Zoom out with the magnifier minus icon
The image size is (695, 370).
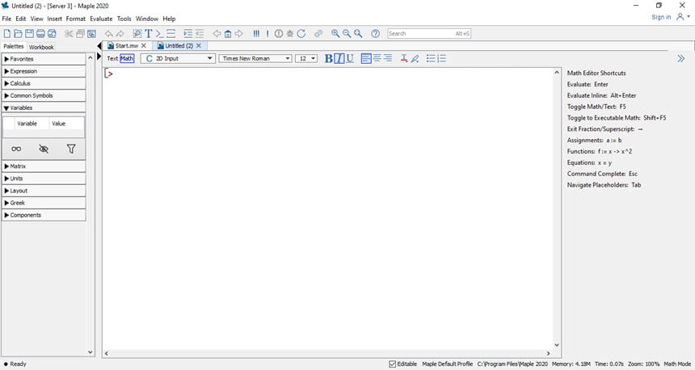tap(347, 34)
